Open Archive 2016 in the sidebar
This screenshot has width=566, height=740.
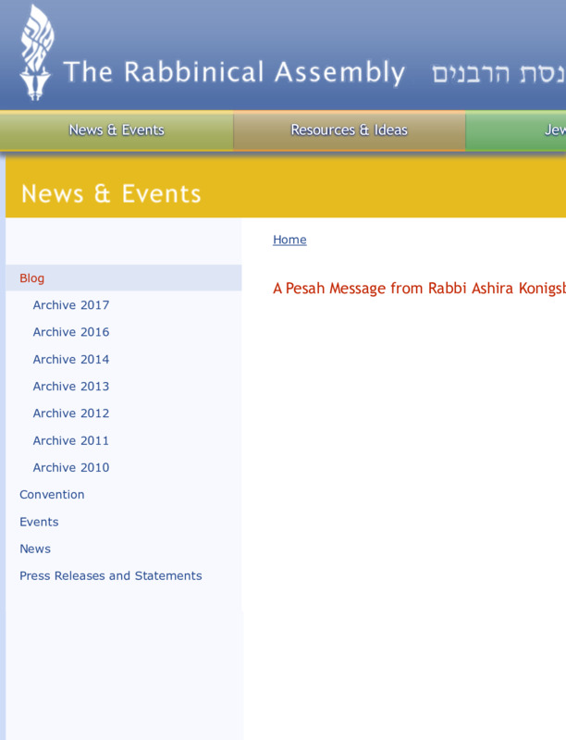71,332
